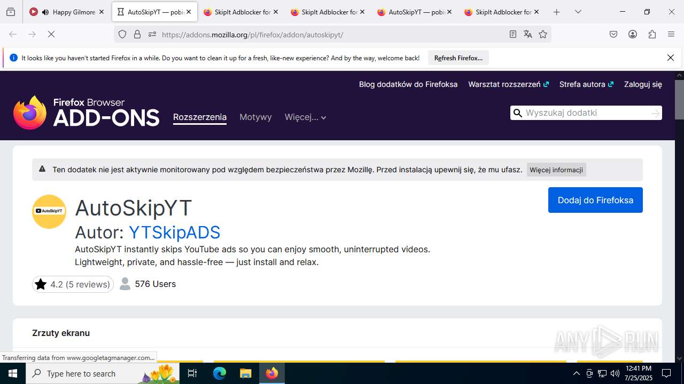Dismiss the refresh Firefox notification bar

coord(671,58)
